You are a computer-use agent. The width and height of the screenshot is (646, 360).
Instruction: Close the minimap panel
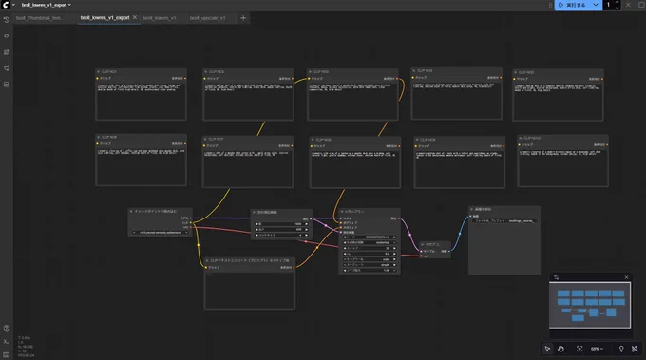[x=626, y=277]
